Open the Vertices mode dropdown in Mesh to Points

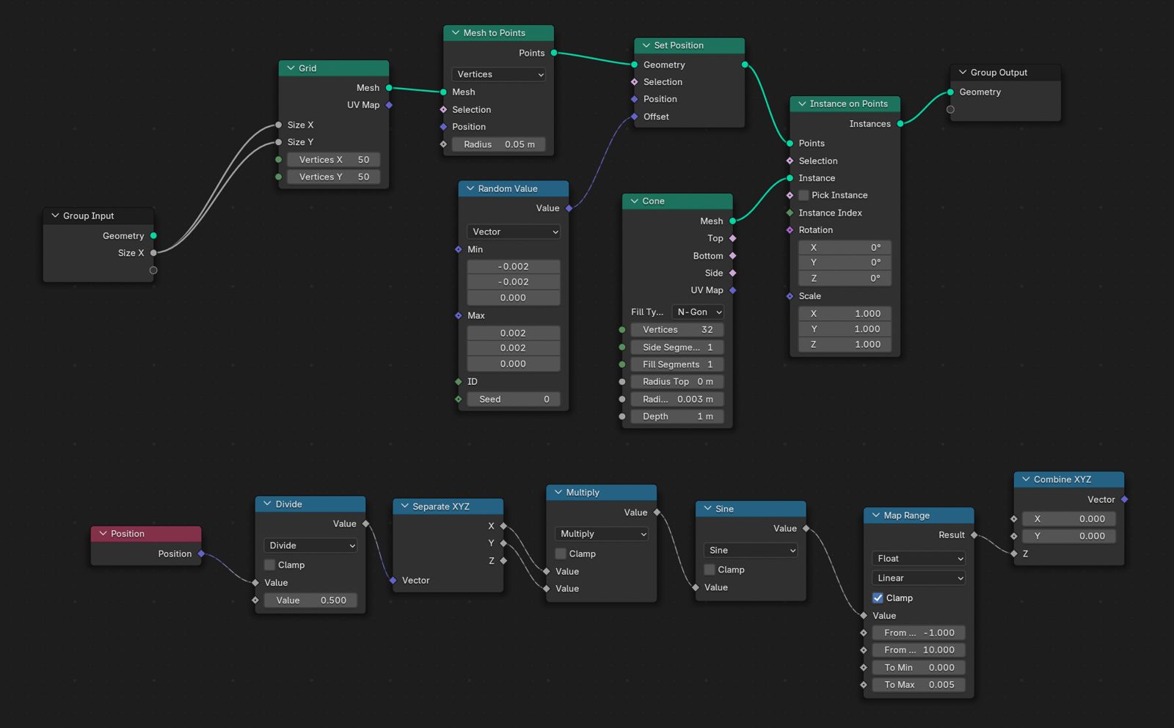(499, 74)
